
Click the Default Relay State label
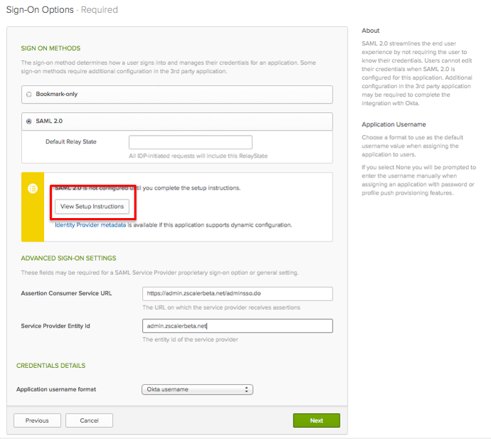click(71, 142)
